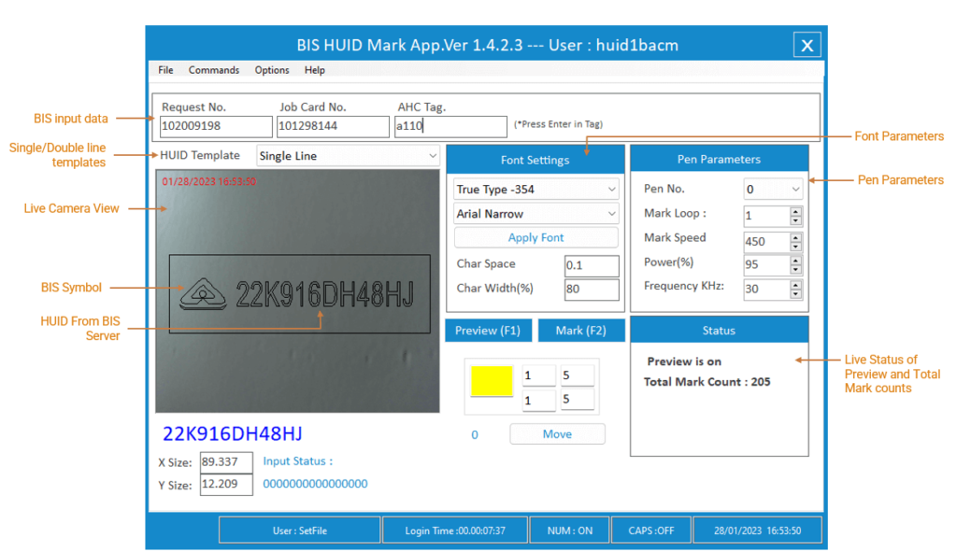Click the Y Size field 12.209

(226, 485)
